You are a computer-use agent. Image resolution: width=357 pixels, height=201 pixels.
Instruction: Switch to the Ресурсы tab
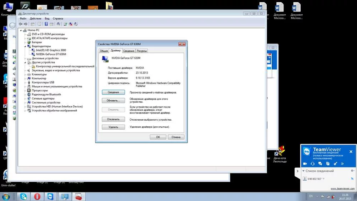[x=142, y=51]
